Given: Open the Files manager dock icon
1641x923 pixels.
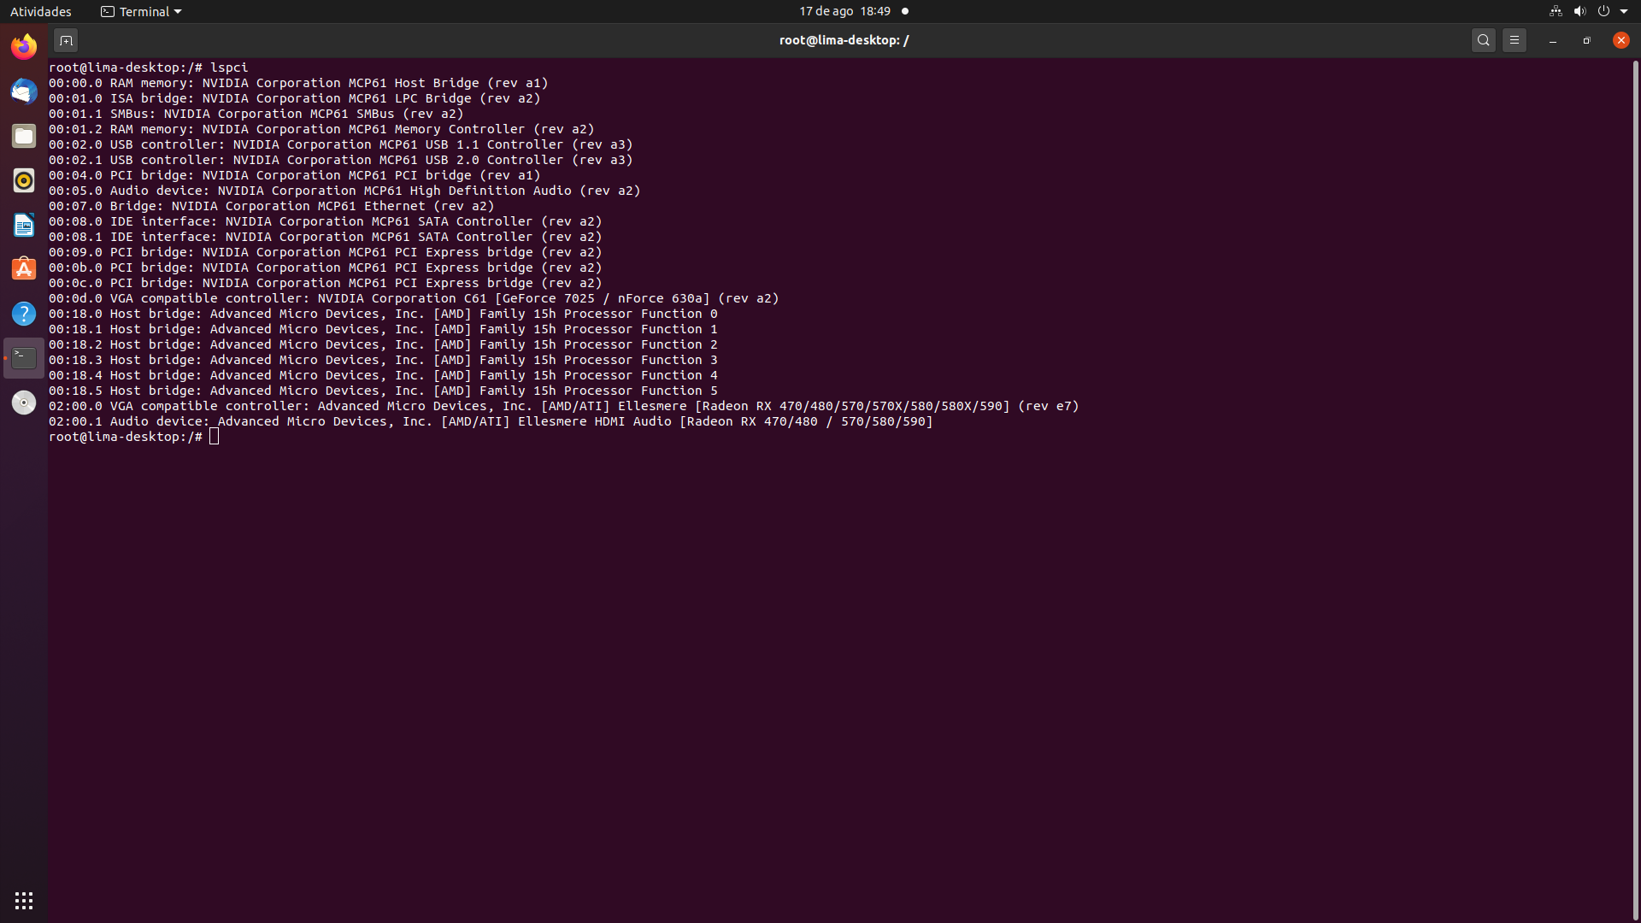Looking at the screenshot, I should [24, 136].
